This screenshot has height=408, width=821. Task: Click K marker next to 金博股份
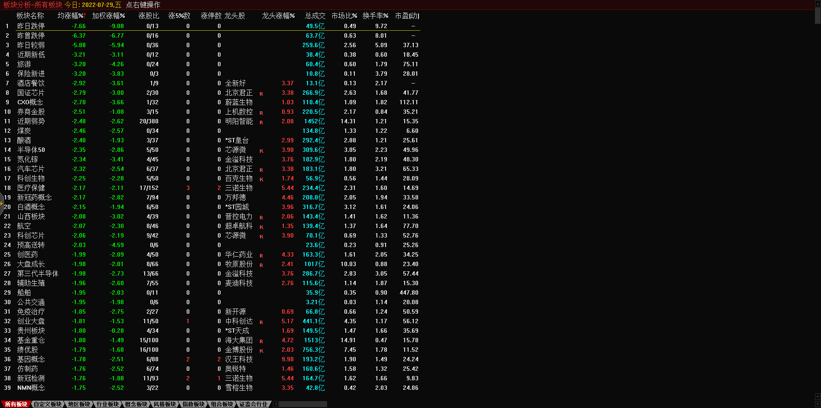(x=261, y=350)
